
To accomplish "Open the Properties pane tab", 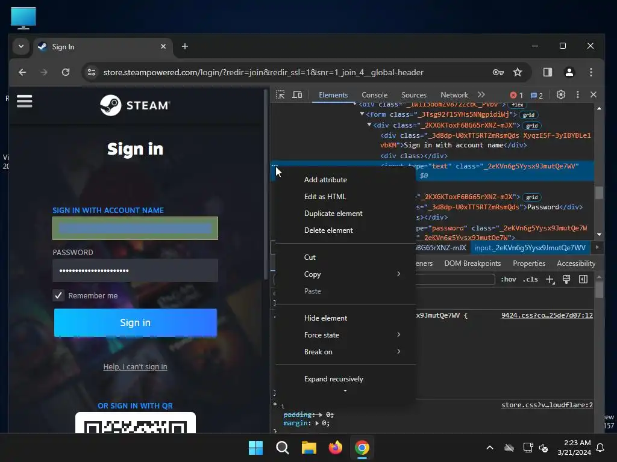I will click(x=529, y=263).
